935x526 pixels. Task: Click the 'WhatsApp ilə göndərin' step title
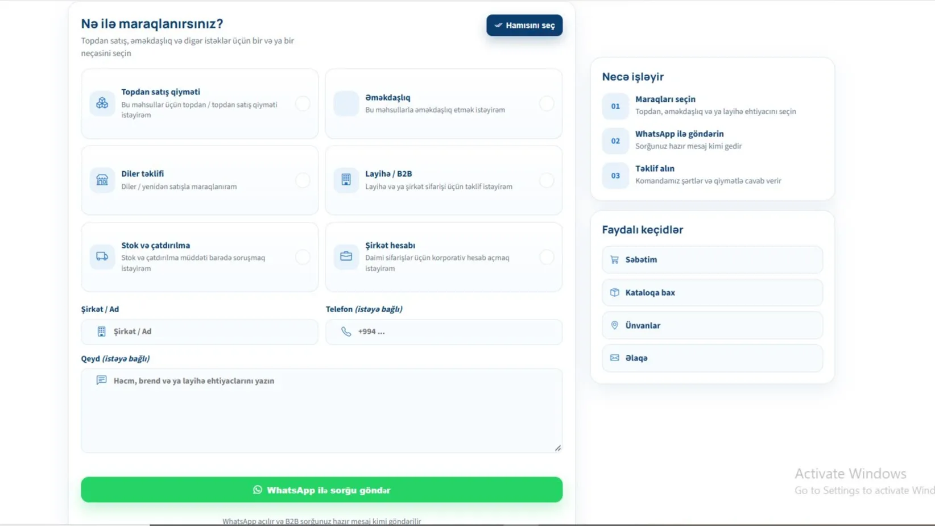(680, 134)
